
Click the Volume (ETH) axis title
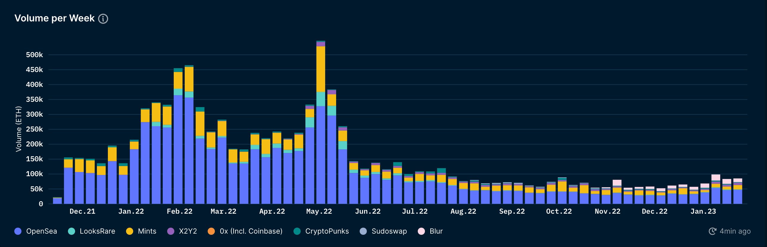click(18, 129)
